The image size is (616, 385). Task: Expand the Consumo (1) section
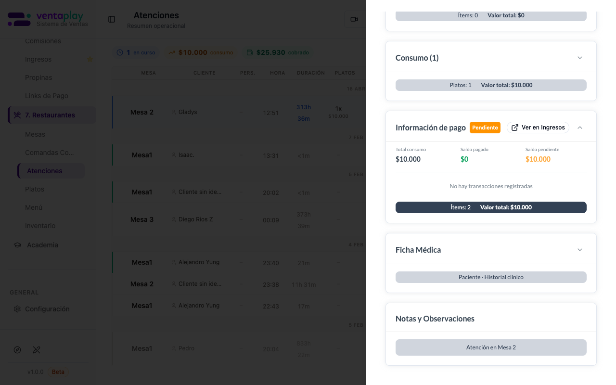[x=579, y=57]
